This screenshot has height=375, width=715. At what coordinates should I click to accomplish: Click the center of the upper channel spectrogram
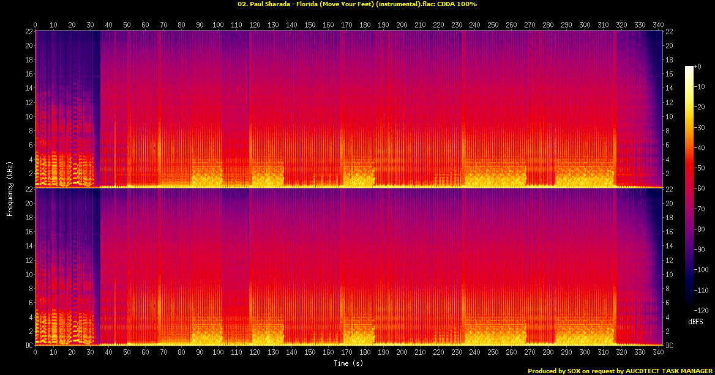pos(349,109)
